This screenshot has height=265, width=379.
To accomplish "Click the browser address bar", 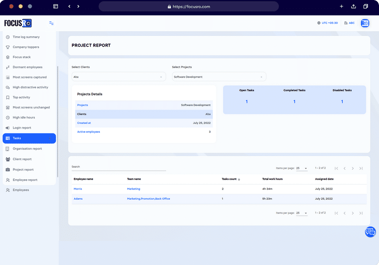I will pos(189,7).
